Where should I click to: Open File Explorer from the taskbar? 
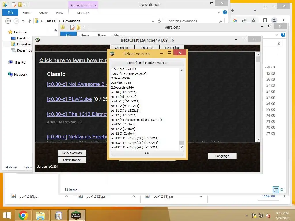[40, 215]
